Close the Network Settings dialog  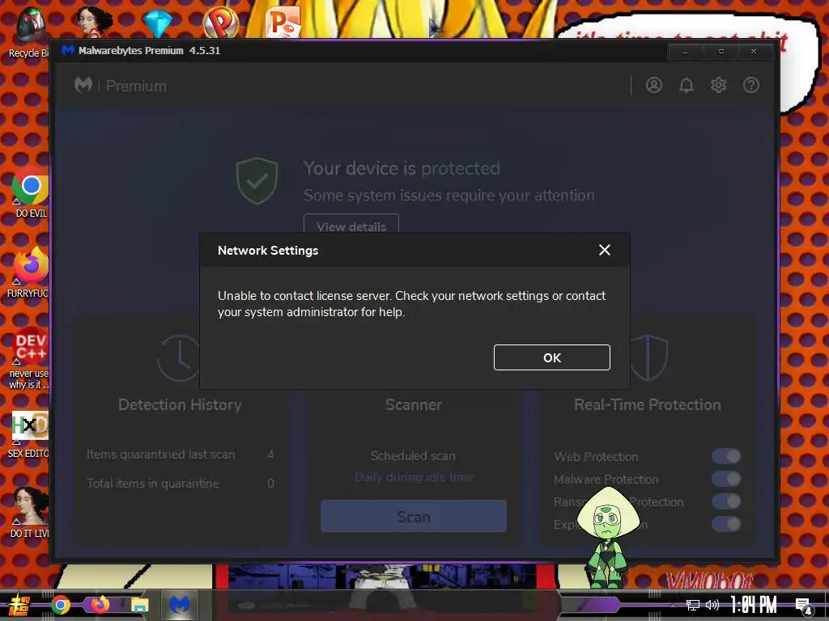click(x=604, y=251)
